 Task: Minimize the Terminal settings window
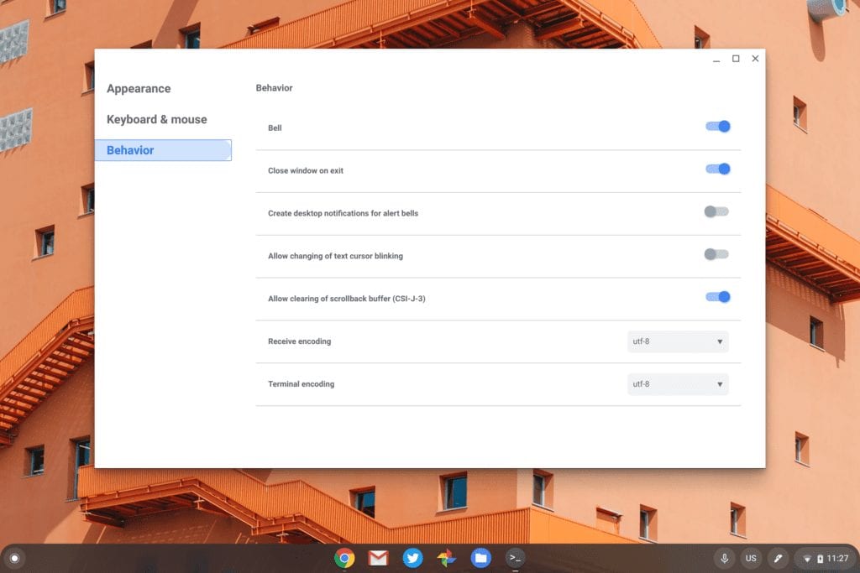point(716,60)
